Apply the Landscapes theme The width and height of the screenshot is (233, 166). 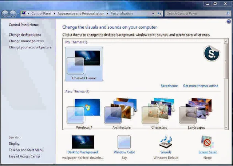[x=196, y=113]
